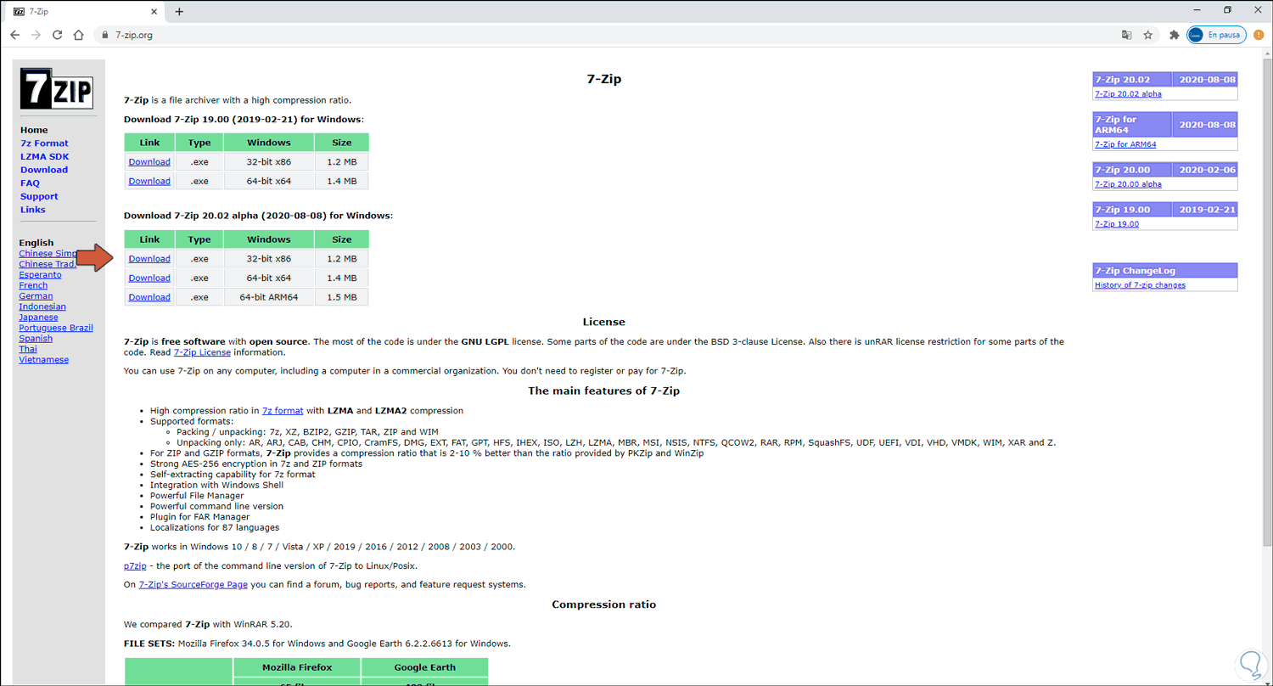1273x686 pixels.
Task: Open the translate page icon
Action: [1126, 35]
